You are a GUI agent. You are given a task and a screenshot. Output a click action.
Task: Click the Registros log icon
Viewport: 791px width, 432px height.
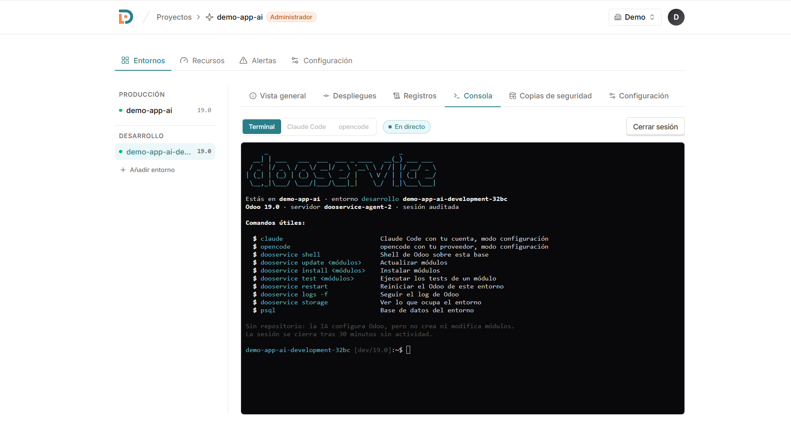point(396,96)
